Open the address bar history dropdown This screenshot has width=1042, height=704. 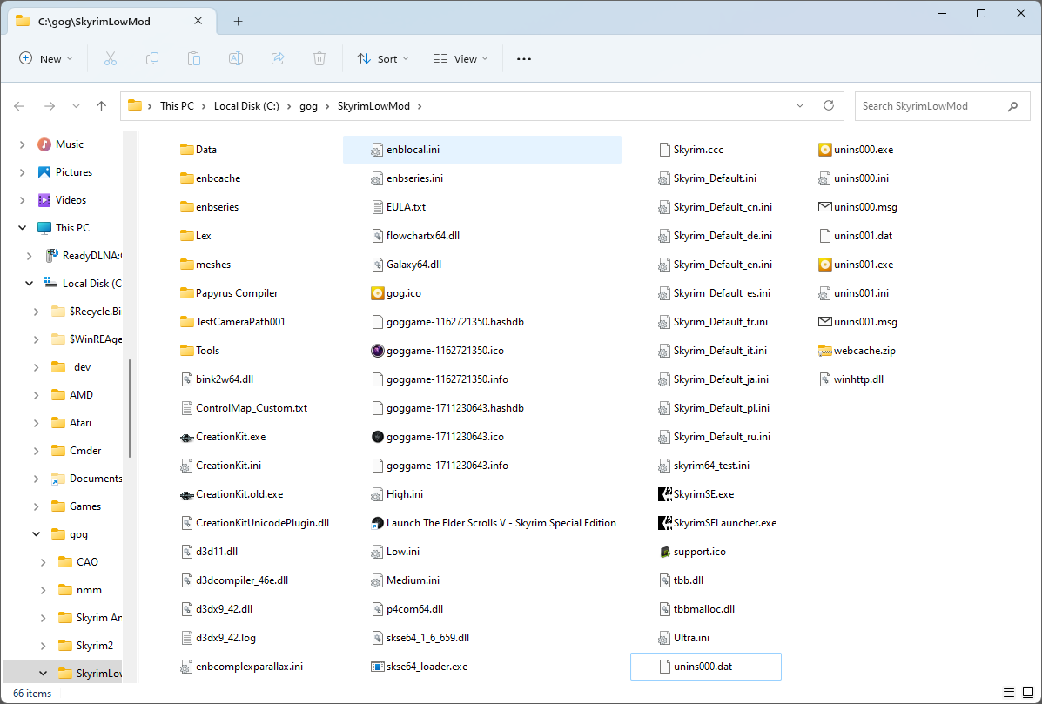[800, 105]
